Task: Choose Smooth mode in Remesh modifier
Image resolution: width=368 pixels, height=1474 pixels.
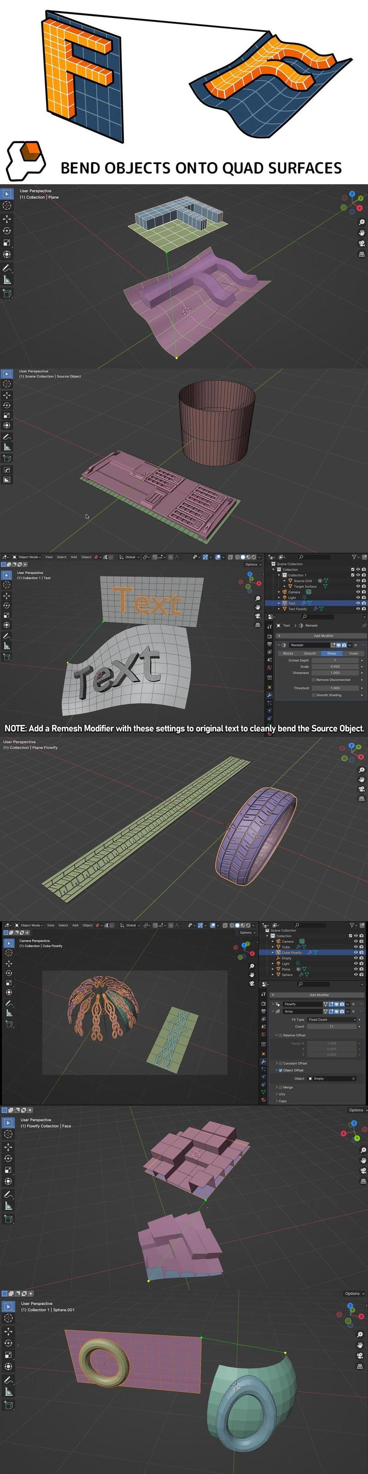Action: coord(310,653)
